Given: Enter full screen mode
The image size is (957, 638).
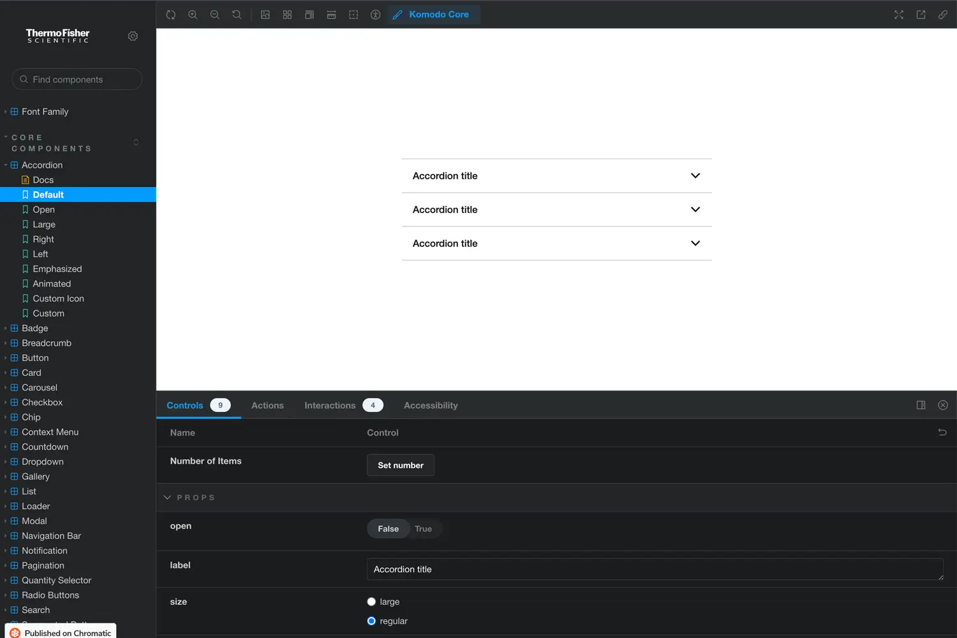Looking at the screenshot, I should [899, 15].
